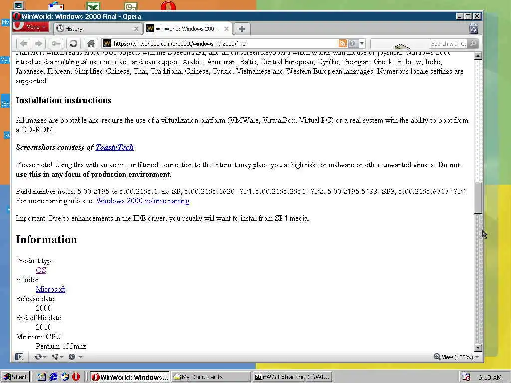
Task: Open the closed tabs trash icon
Action: (x=474, y=28)
